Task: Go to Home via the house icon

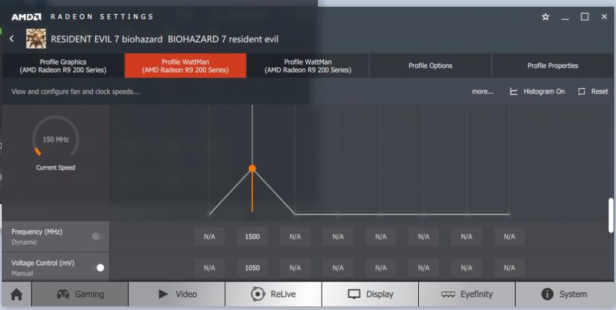Action: tap(17, 295)
